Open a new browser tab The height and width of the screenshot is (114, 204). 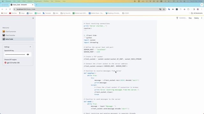(x=36, y=5)
